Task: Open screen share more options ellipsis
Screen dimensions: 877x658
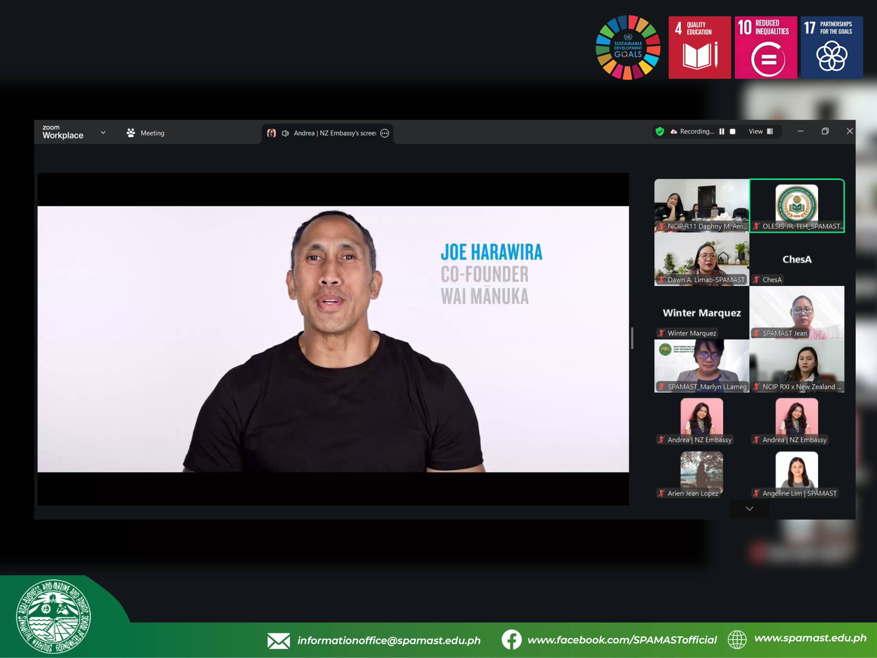Action: pos(385,133)
